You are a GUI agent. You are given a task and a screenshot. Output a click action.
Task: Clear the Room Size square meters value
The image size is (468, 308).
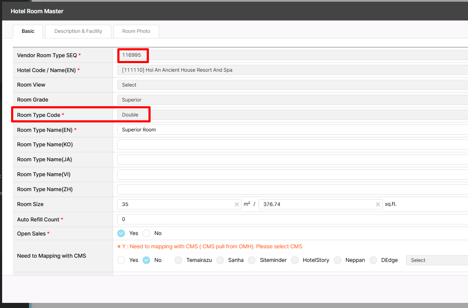[237, 204]
